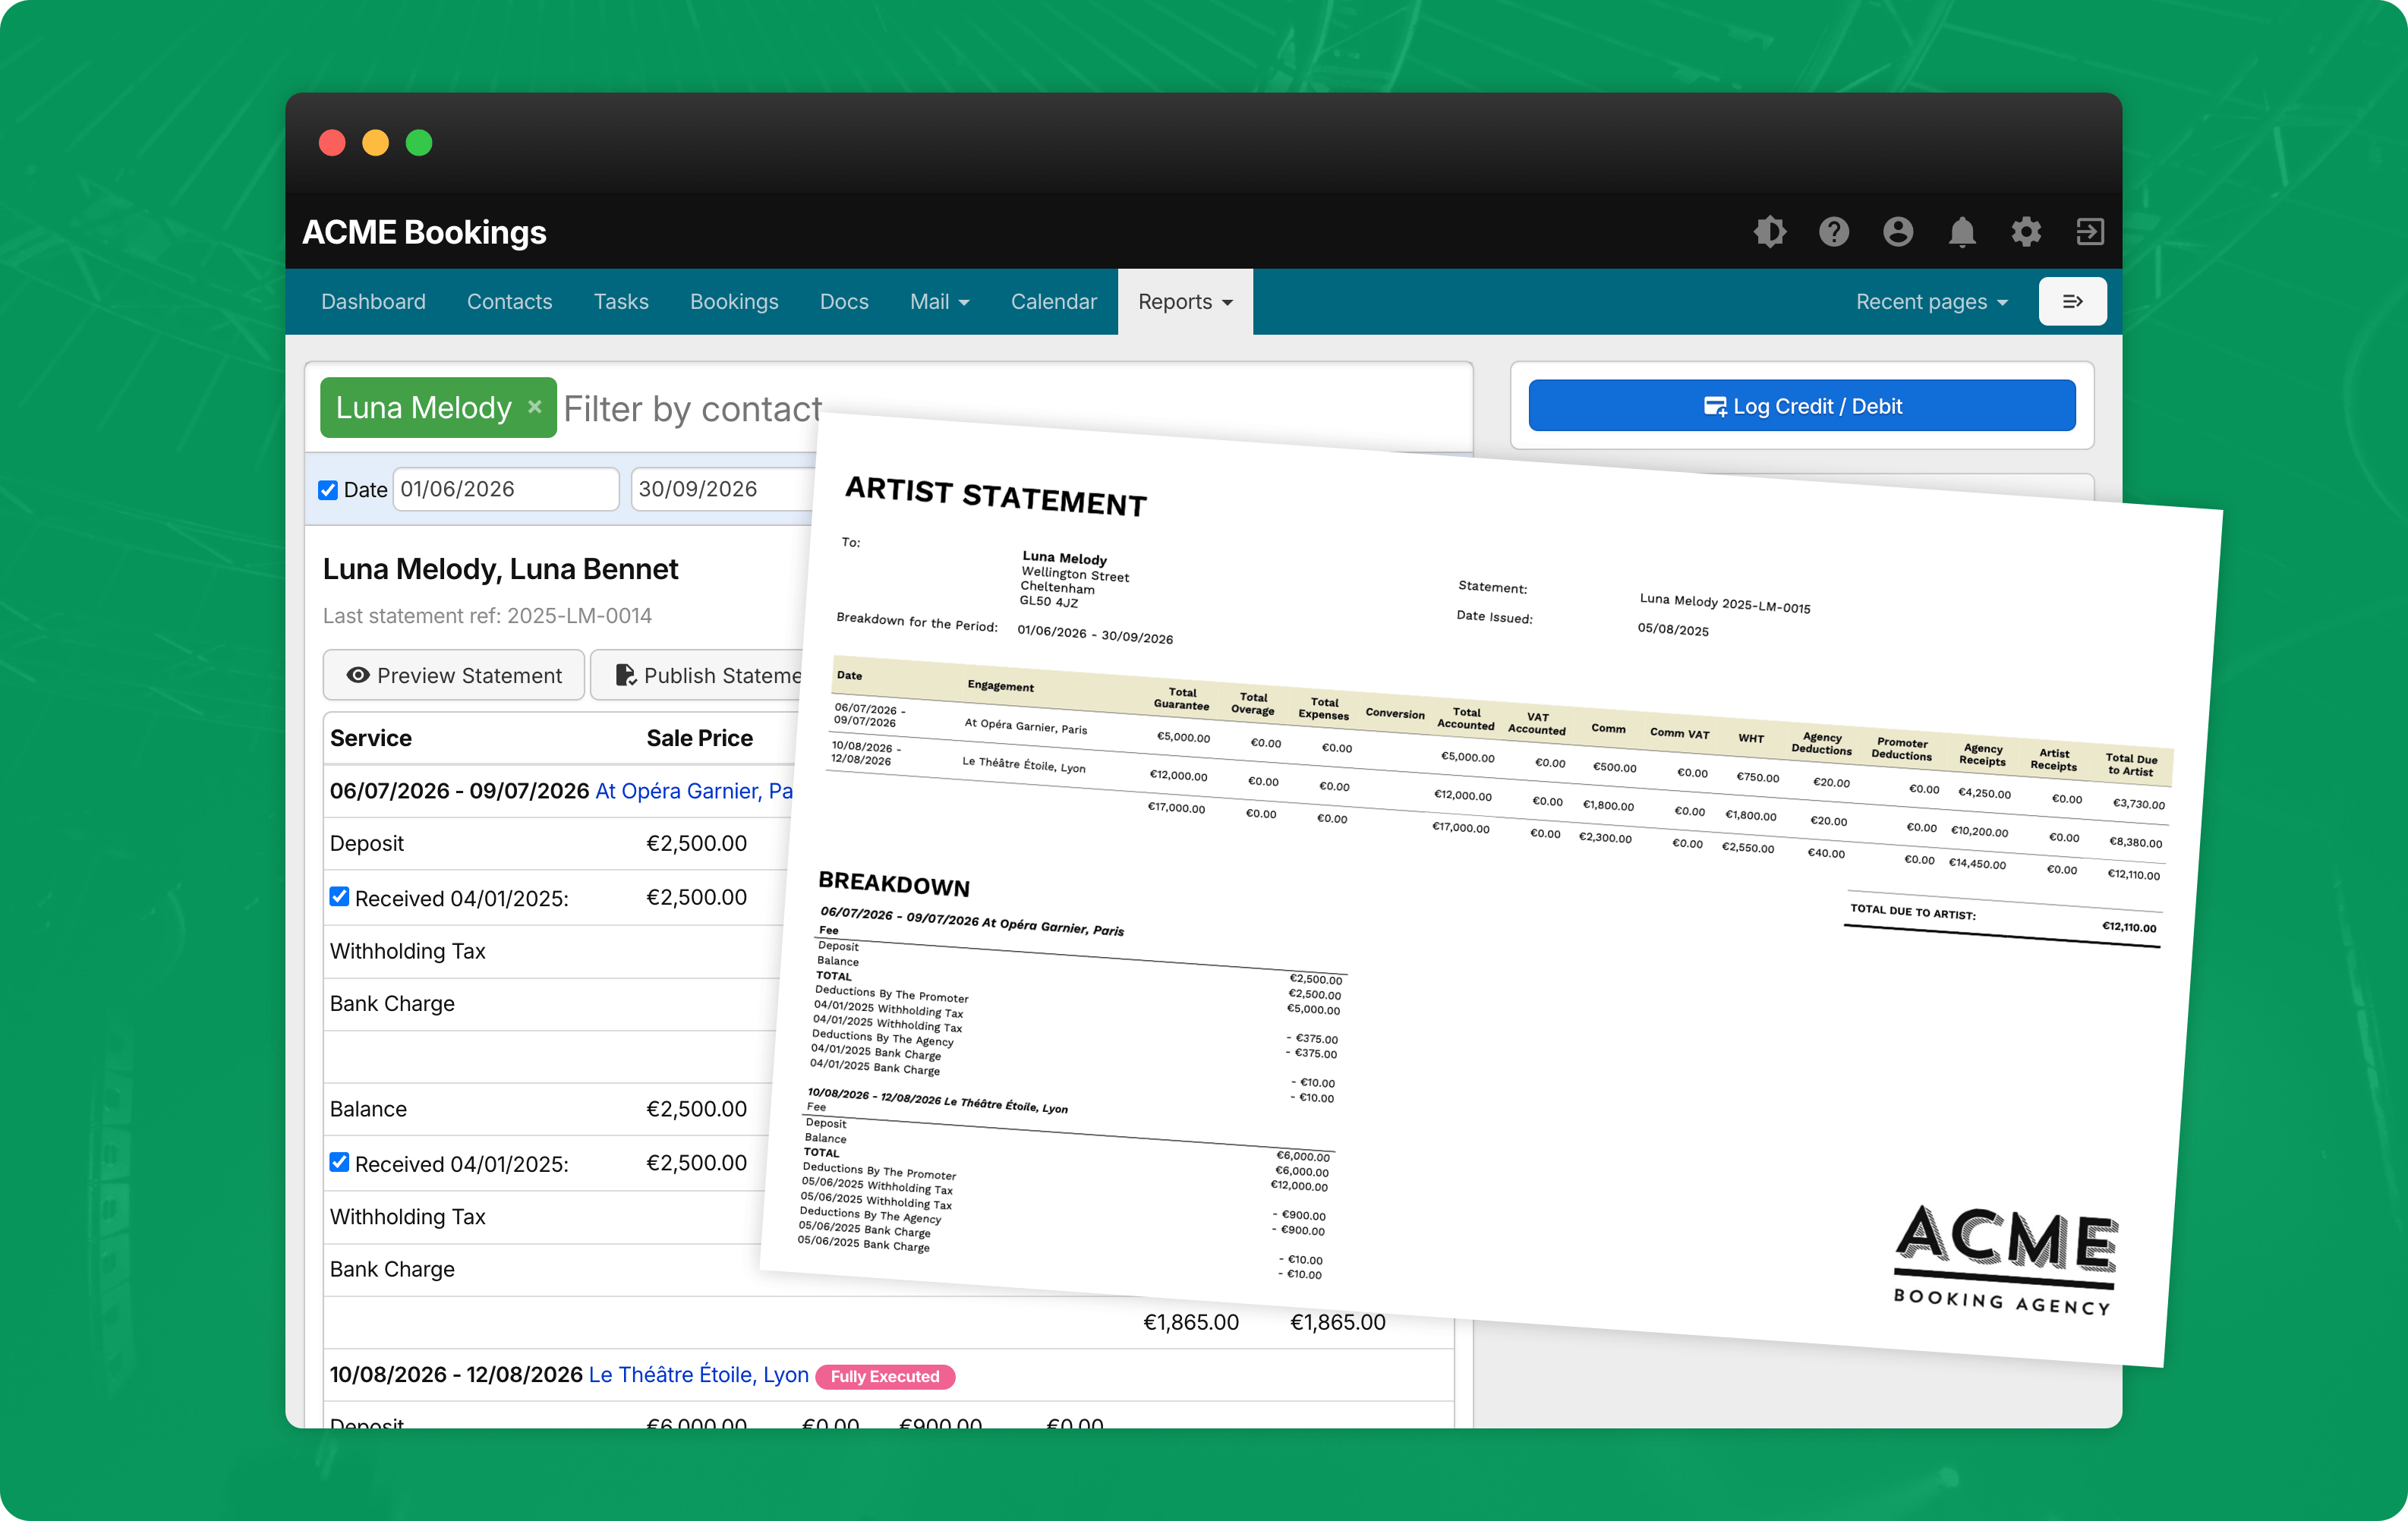This screenshot has height=1521, width=2408.
Task: Open settings with the gear icon
Action: 2026,231
